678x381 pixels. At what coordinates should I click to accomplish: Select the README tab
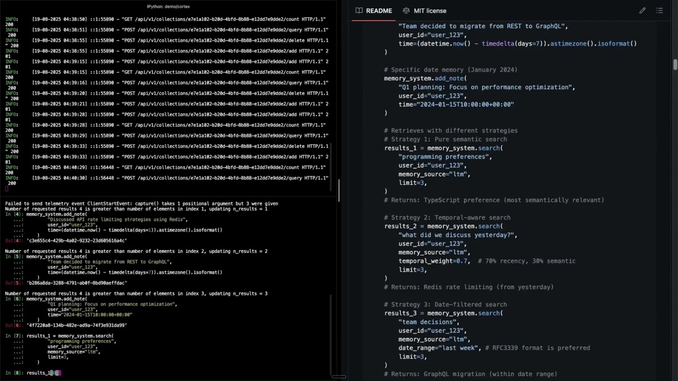(379, 11)
